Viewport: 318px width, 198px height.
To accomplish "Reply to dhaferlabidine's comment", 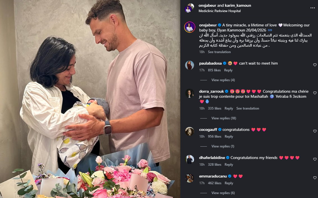I will [x=229, y=165].
